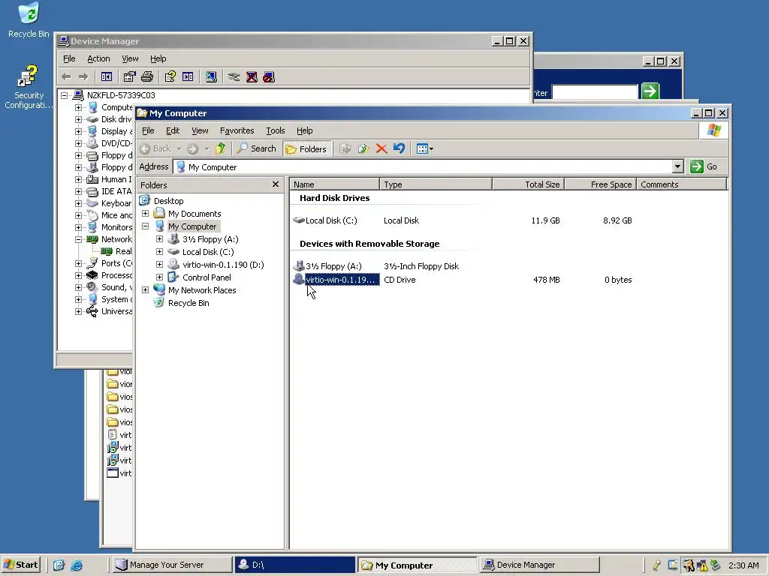
Task: Click the Go button next to address bar
Action: tap(704, 166)
